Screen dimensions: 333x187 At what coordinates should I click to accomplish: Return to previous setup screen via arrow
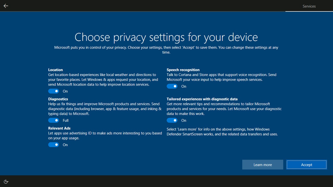6,6
